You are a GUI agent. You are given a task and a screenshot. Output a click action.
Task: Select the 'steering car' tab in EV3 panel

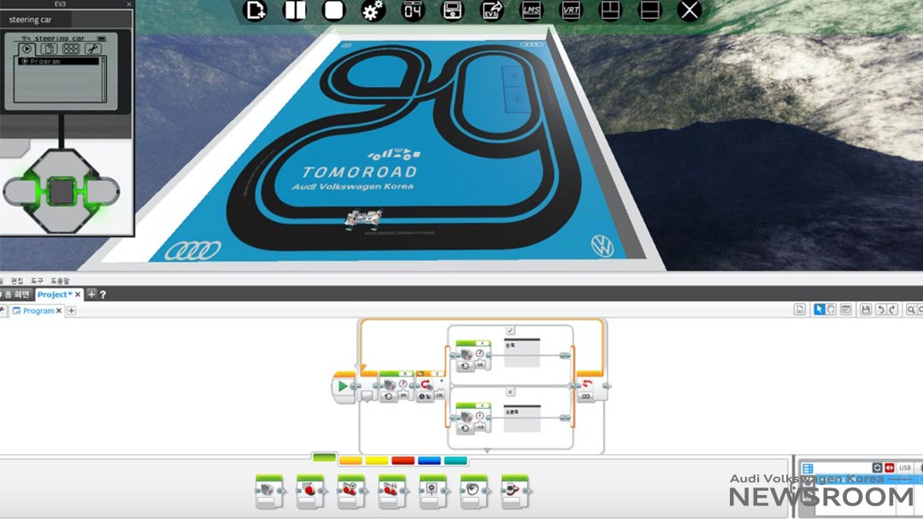coord(36,20)
